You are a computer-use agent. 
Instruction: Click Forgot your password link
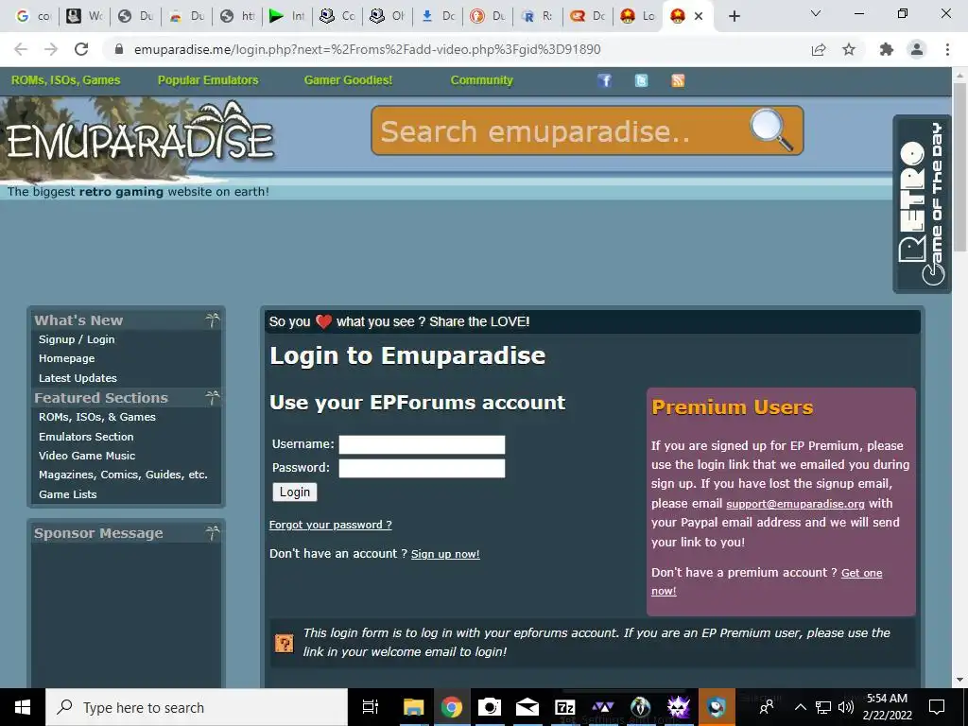(x=330, y=525)
